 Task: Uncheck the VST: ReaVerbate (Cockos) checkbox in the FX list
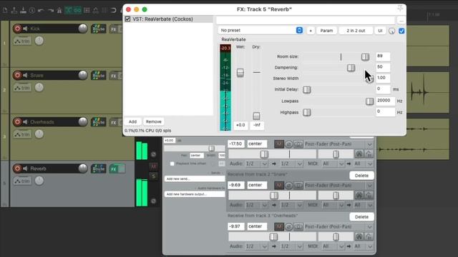pos(127,19)
